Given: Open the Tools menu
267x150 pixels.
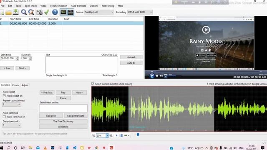Looking at the screenshot, I should point(18,6).
